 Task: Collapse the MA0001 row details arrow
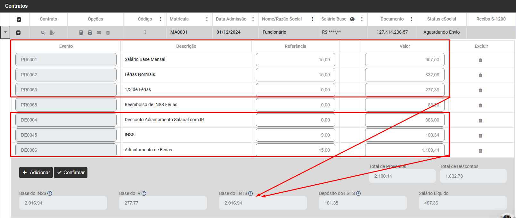coord(5,32)
